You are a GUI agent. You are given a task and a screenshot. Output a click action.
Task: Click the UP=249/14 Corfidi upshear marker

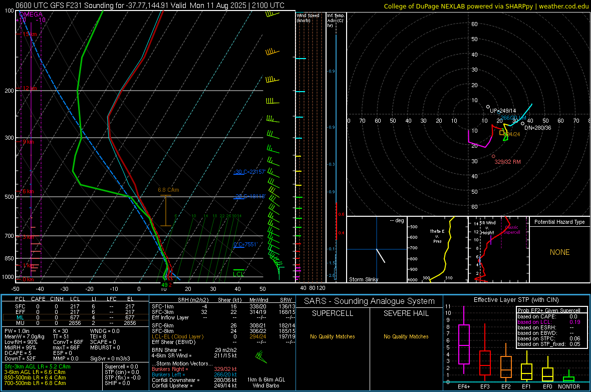click(488, 107)
